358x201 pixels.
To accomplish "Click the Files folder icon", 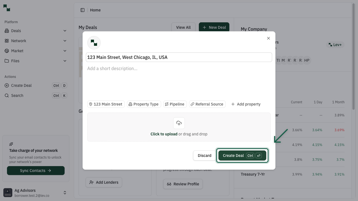I will pyautogui.click(x=6, y=61).
